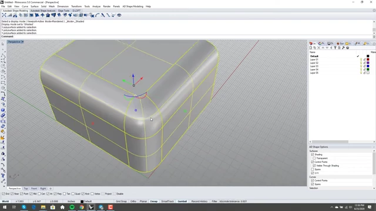Click the Rhino application icon in taskbar

(x=92, y=207)
